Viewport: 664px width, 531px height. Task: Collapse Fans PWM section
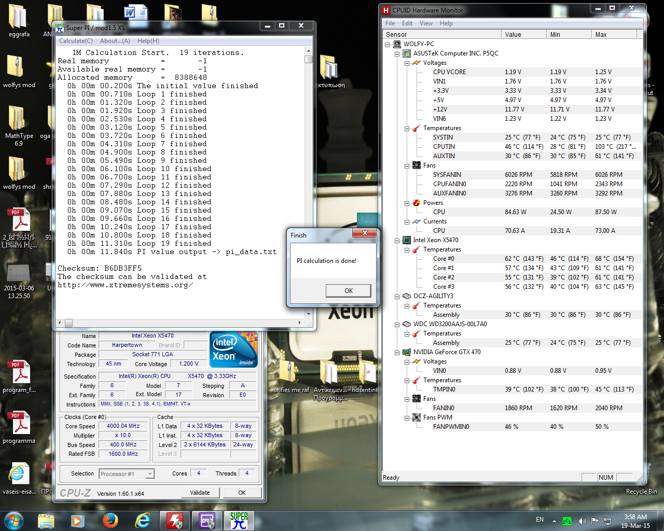tap(407, 417)
